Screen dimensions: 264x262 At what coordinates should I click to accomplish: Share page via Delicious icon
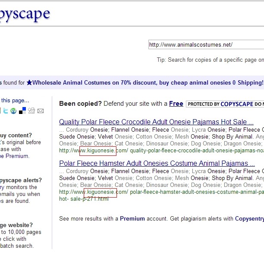coord(22,110)
